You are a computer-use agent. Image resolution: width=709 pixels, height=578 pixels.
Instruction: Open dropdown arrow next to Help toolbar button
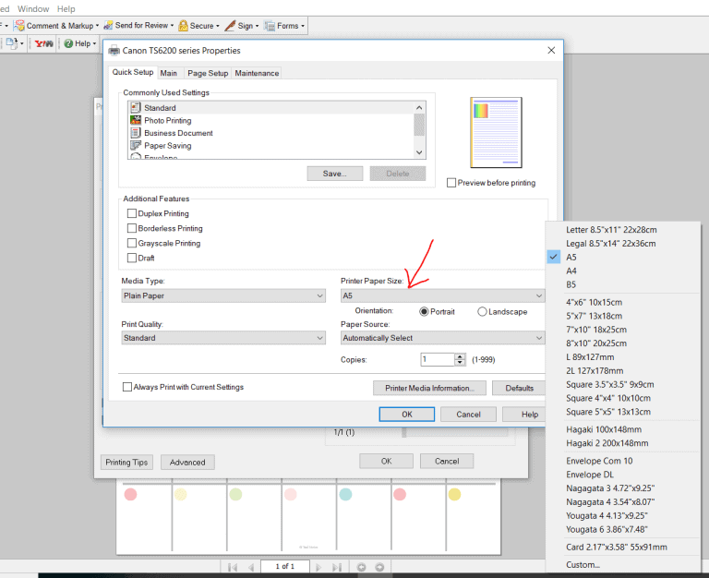(94, 44)
